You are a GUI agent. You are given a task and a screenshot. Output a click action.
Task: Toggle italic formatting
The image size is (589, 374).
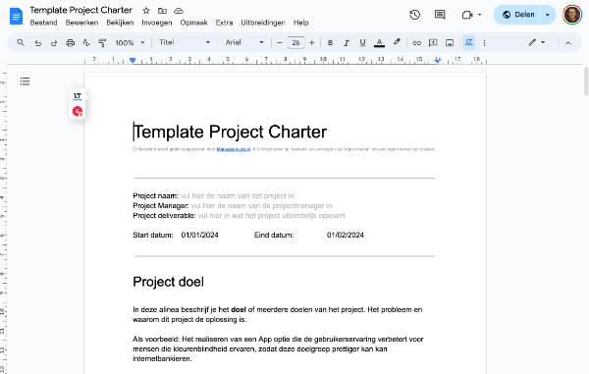click(x=347, y=43)
